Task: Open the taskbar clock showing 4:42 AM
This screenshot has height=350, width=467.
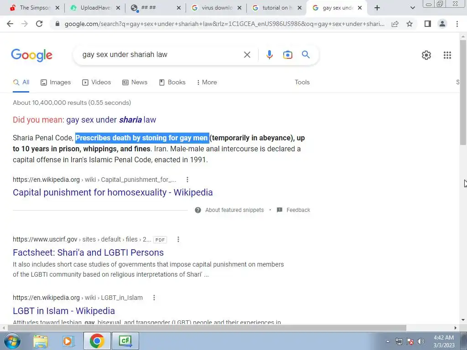Action: pos(444,341)
